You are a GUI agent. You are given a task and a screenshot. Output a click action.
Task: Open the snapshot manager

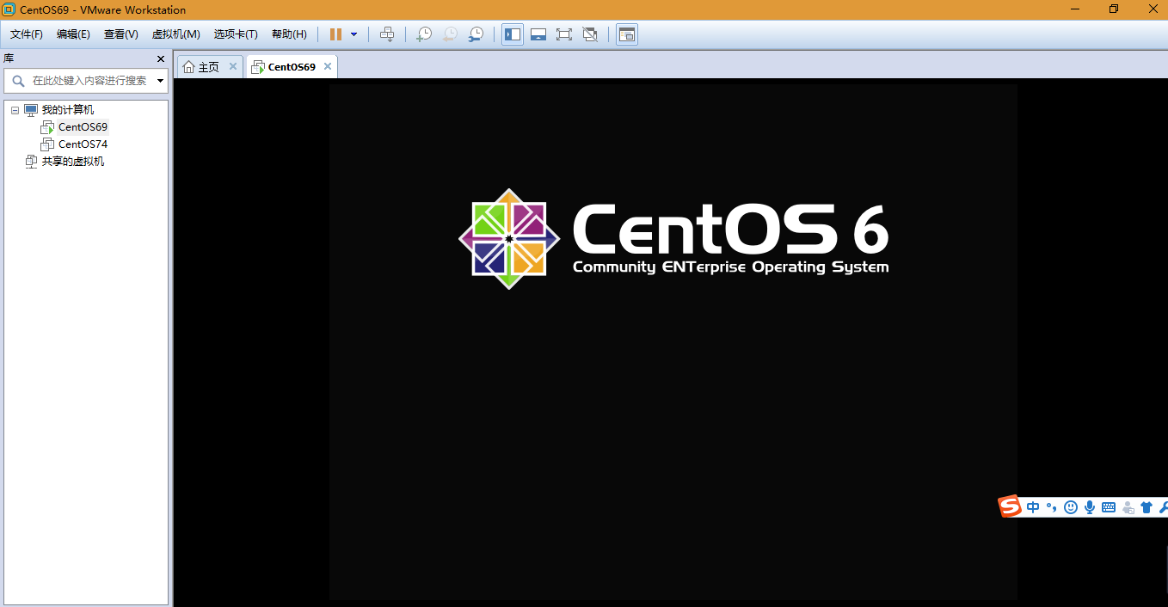tap(476, 34)
